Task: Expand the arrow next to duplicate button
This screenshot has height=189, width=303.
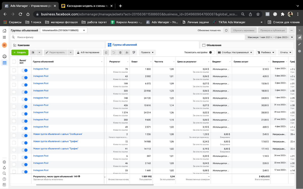Action: click(x=39, y=52)
